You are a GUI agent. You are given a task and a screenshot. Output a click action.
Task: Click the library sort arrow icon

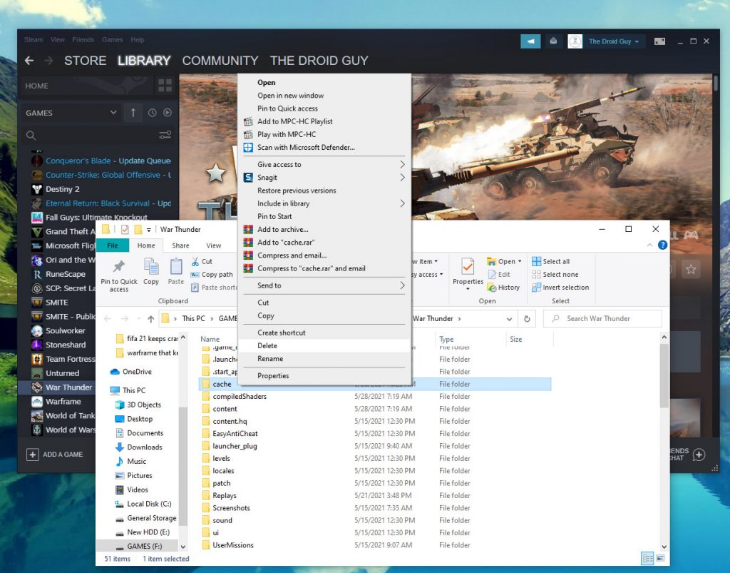[133, 113]
